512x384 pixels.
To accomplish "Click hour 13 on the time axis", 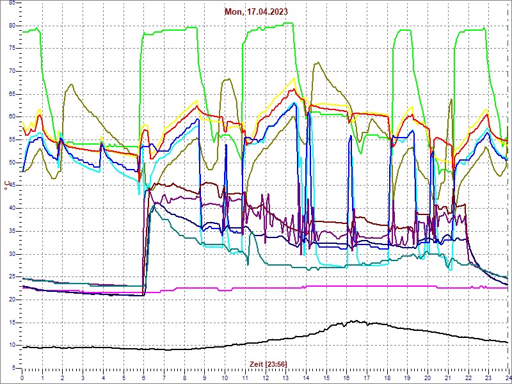I will tap(285, 378).
